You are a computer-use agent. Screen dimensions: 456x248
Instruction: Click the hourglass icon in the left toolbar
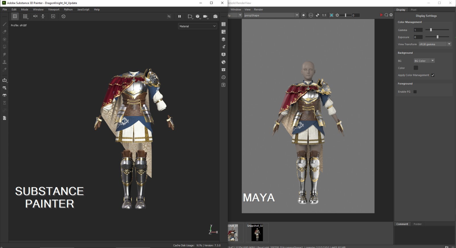[5, 103]
